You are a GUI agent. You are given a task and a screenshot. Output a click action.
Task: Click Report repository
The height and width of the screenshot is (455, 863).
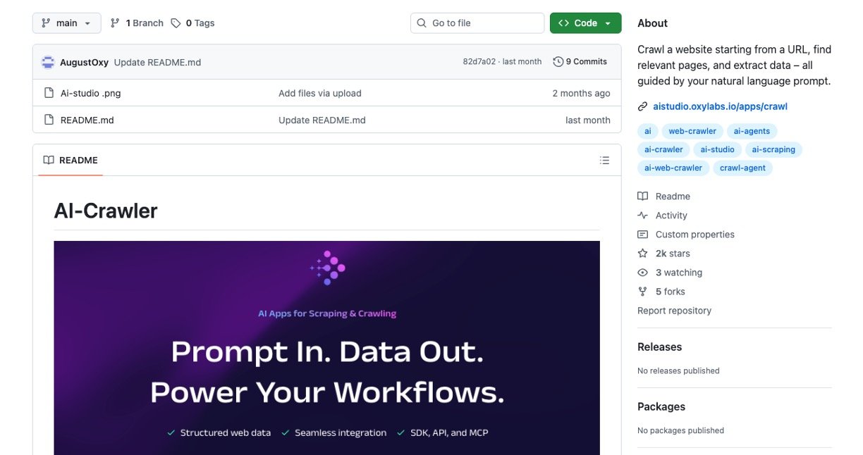[x=674, y=310]
